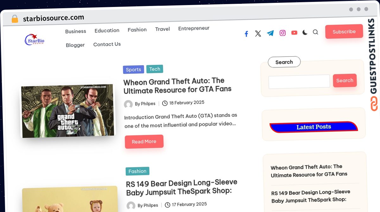Image resolution: width=380 pixels, height=212 pixels.
Task: Open the Education menu item
Action: pos(107,30)
